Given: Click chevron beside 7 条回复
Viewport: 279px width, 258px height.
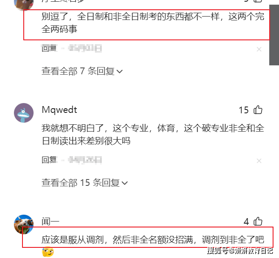Looking at the screenshot, I should 120,72.
